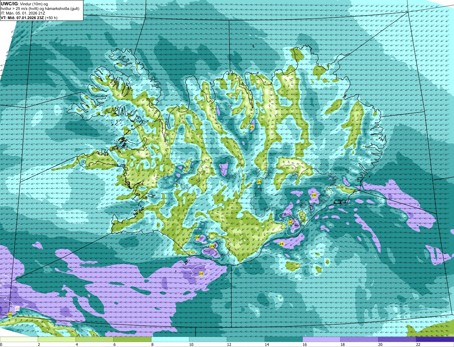Click the scale tick label 16
Image resolution: width=454 pixels, height=347 pixels.
pyautogui.click(x=305, y=345)
